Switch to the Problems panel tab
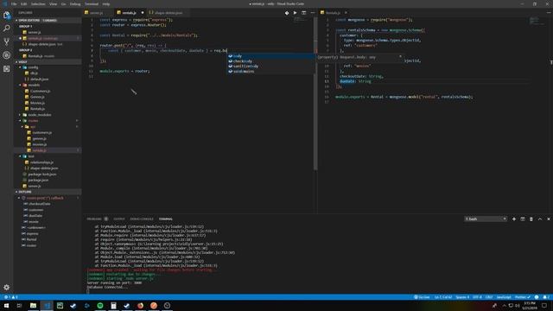Viewport: 553px width, 311px height. pos(94,219)
